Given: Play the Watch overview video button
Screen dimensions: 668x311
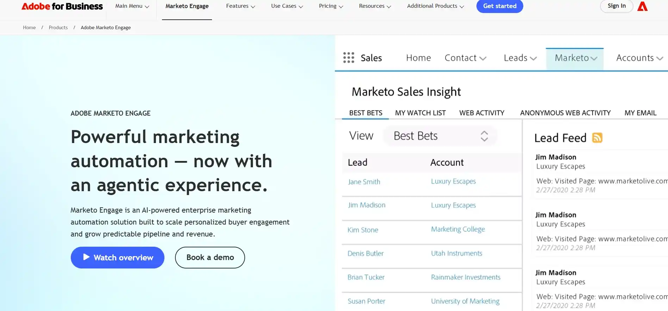Looking at the screenshot, I should click(x=118, y=258).
